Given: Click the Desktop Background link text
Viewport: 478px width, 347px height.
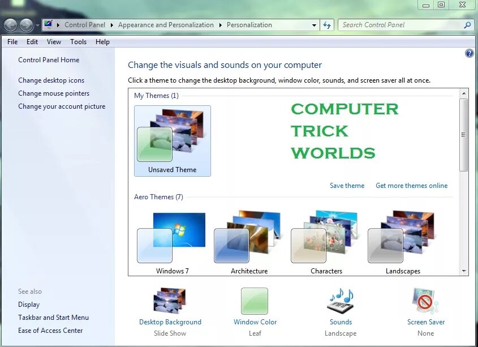Looking at the screenshot, I should click(x=170, y=322).
